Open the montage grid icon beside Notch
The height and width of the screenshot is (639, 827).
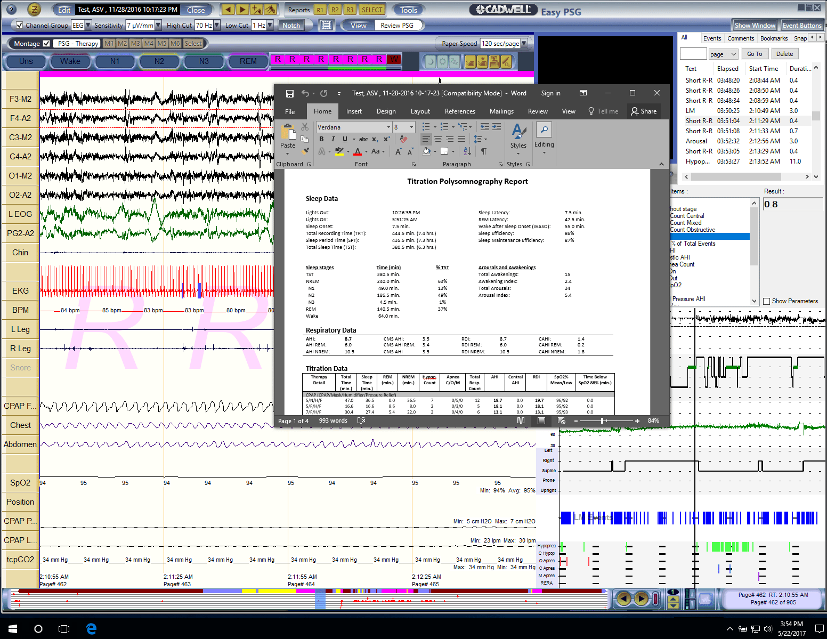326,25
